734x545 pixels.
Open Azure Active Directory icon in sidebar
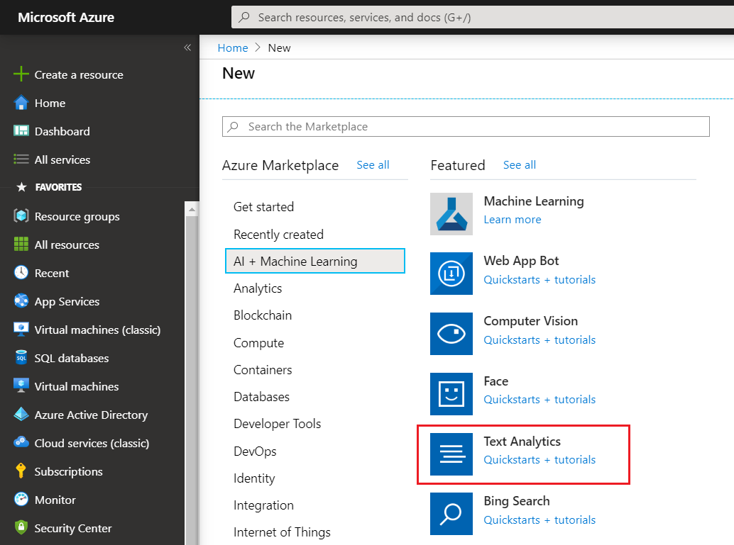[21, 415]
